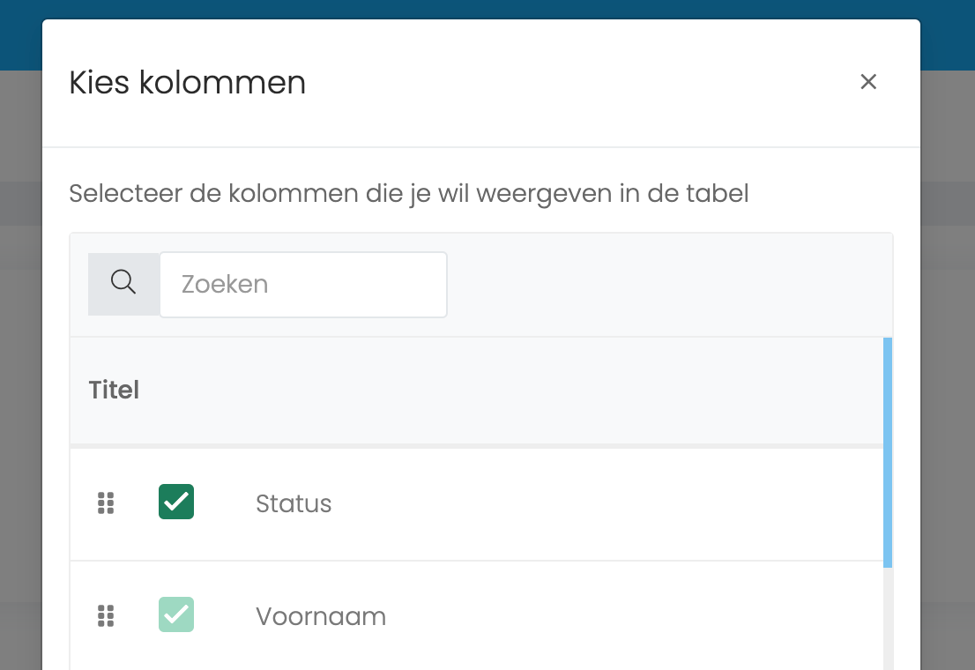Click the blue scrollbar thumb
Viewport: 975px width, 670px height.
click(x=888, y=452)
